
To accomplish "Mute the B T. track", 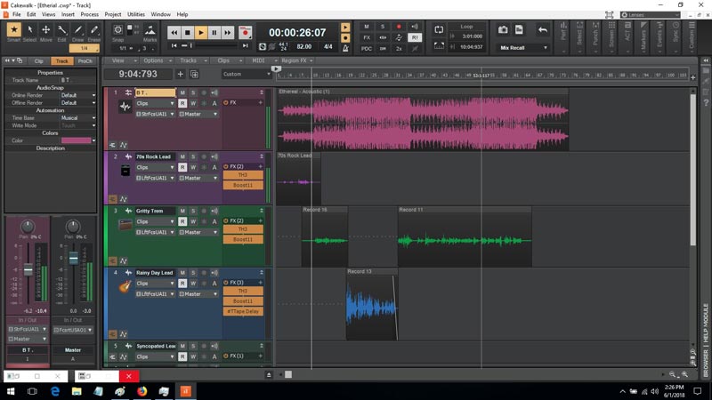I will coord(182,92).
